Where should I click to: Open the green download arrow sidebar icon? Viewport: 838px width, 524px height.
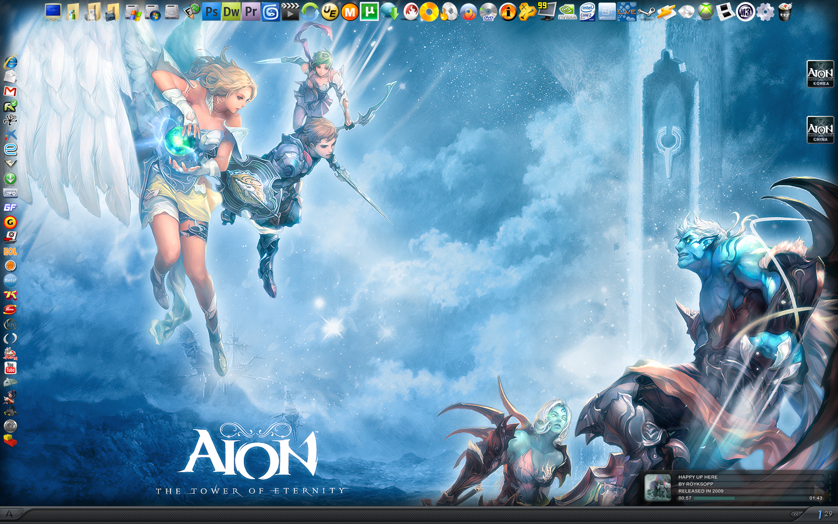click(x=10, y=179)
